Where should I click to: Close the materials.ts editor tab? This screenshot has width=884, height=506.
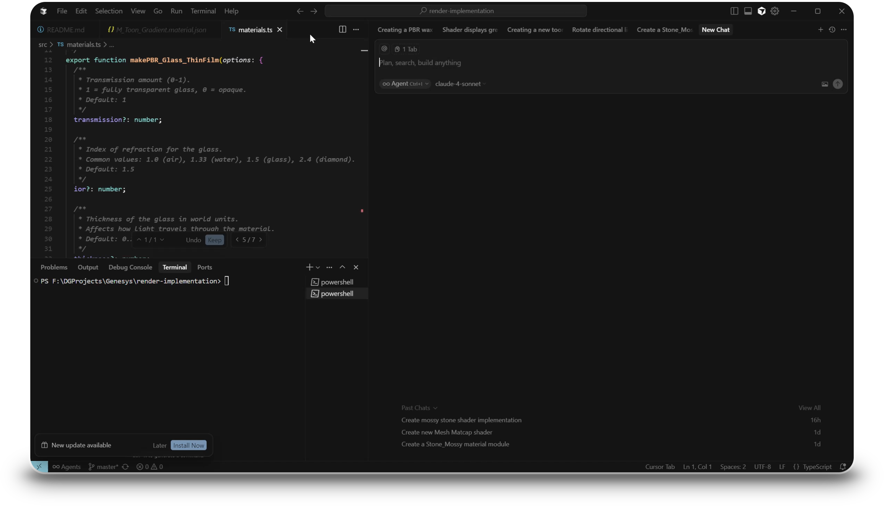point(279,30)
